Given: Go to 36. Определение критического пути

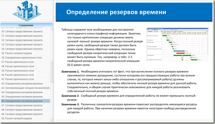Looking at the screenshot, I should click(x=26, y=58).
